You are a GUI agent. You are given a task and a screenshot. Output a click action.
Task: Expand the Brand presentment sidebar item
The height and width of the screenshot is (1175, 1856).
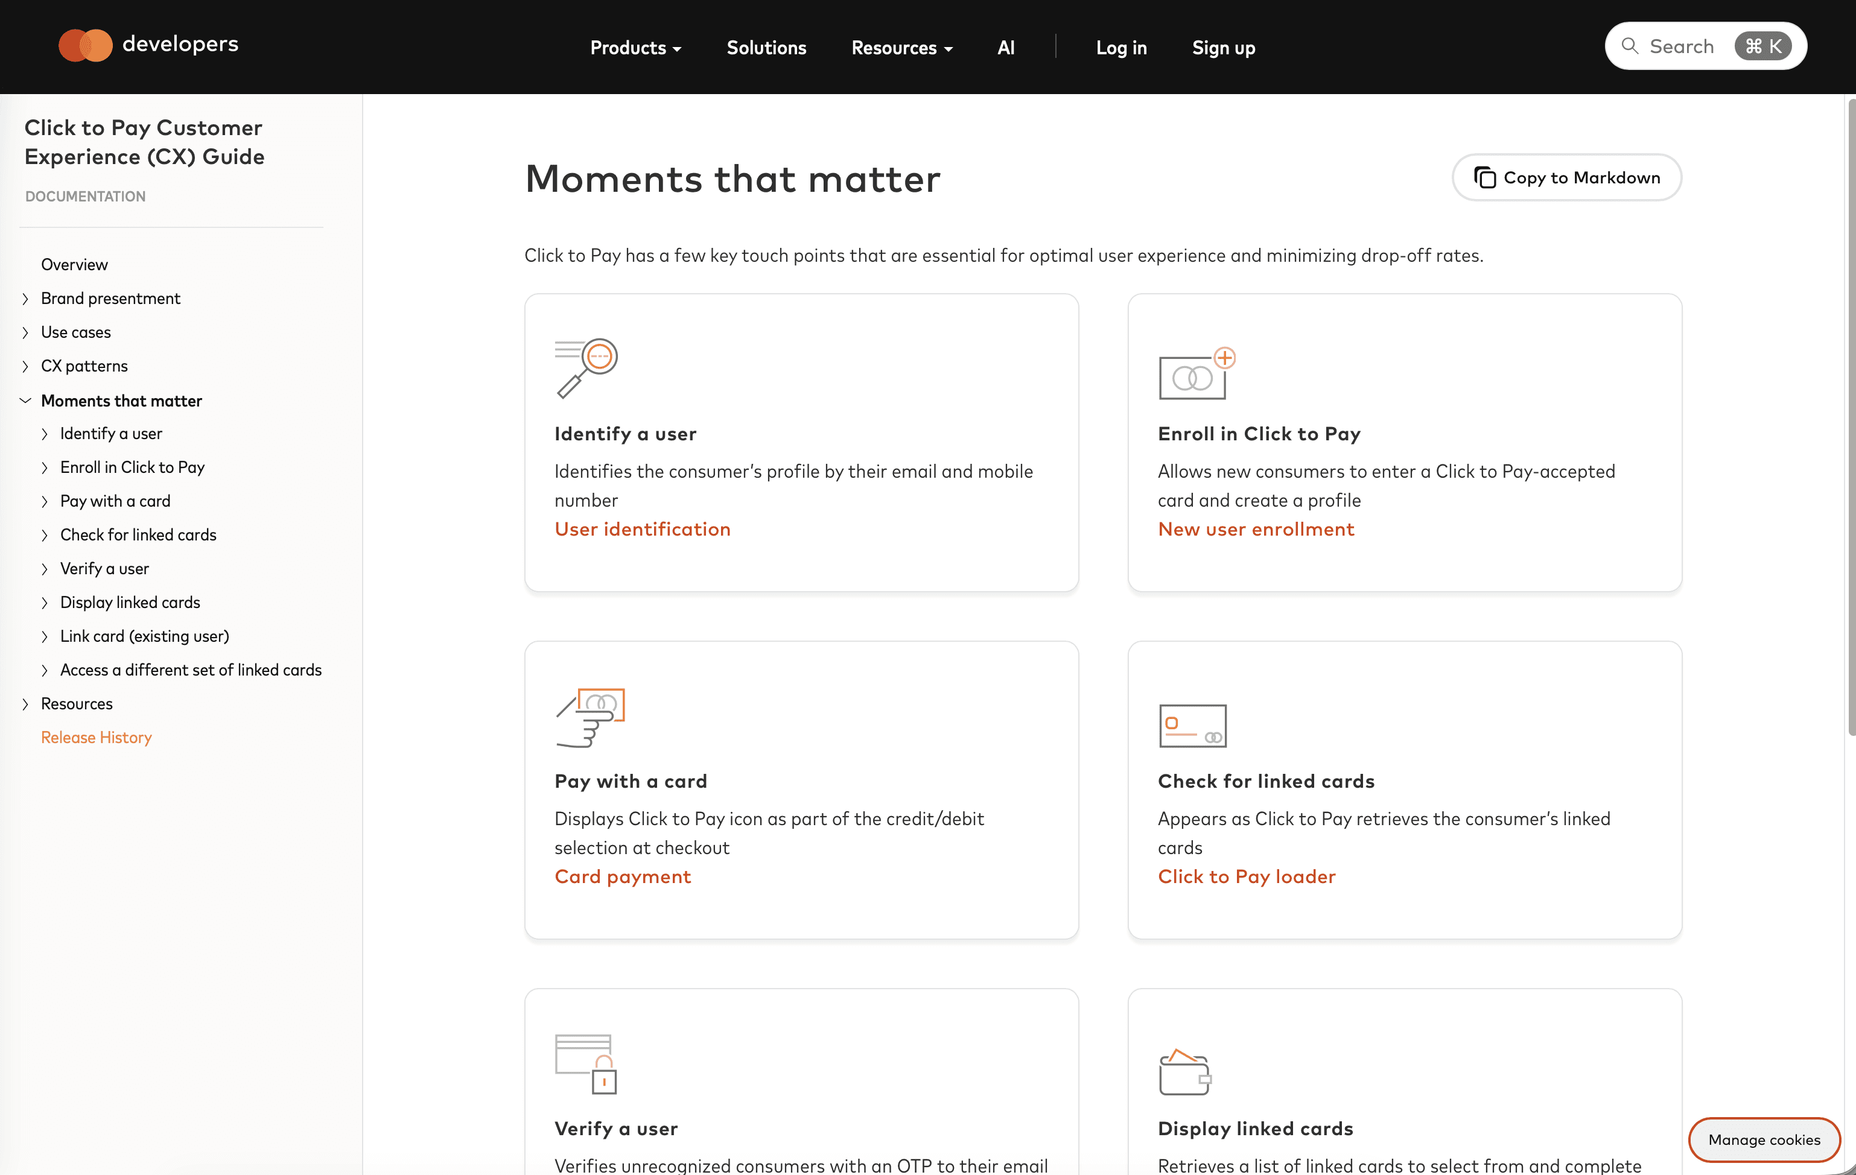(x=25, y=299)
